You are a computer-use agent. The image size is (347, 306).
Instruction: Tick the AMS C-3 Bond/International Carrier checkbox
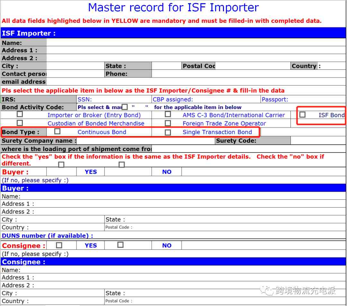(168, 114)
